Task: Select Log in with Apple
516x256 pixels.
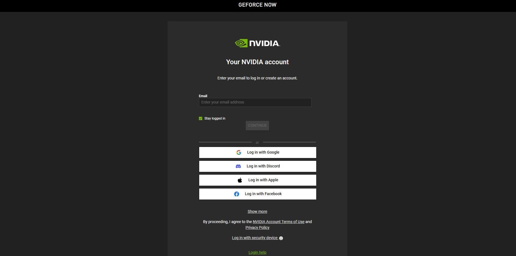Action: tap(257, 180)
